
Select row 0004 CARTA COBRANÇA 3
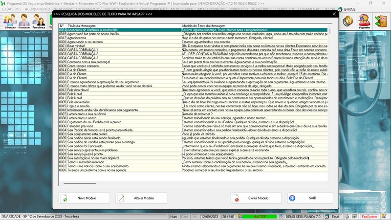click(x=193, y=58)
